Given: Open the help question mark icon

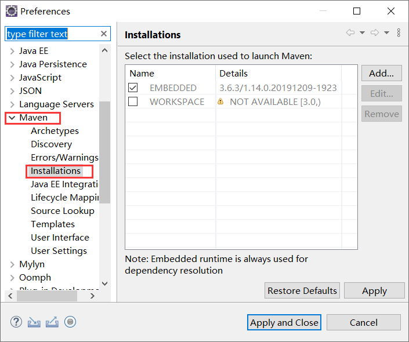Looking at the screenshot, I should (16, 322).
